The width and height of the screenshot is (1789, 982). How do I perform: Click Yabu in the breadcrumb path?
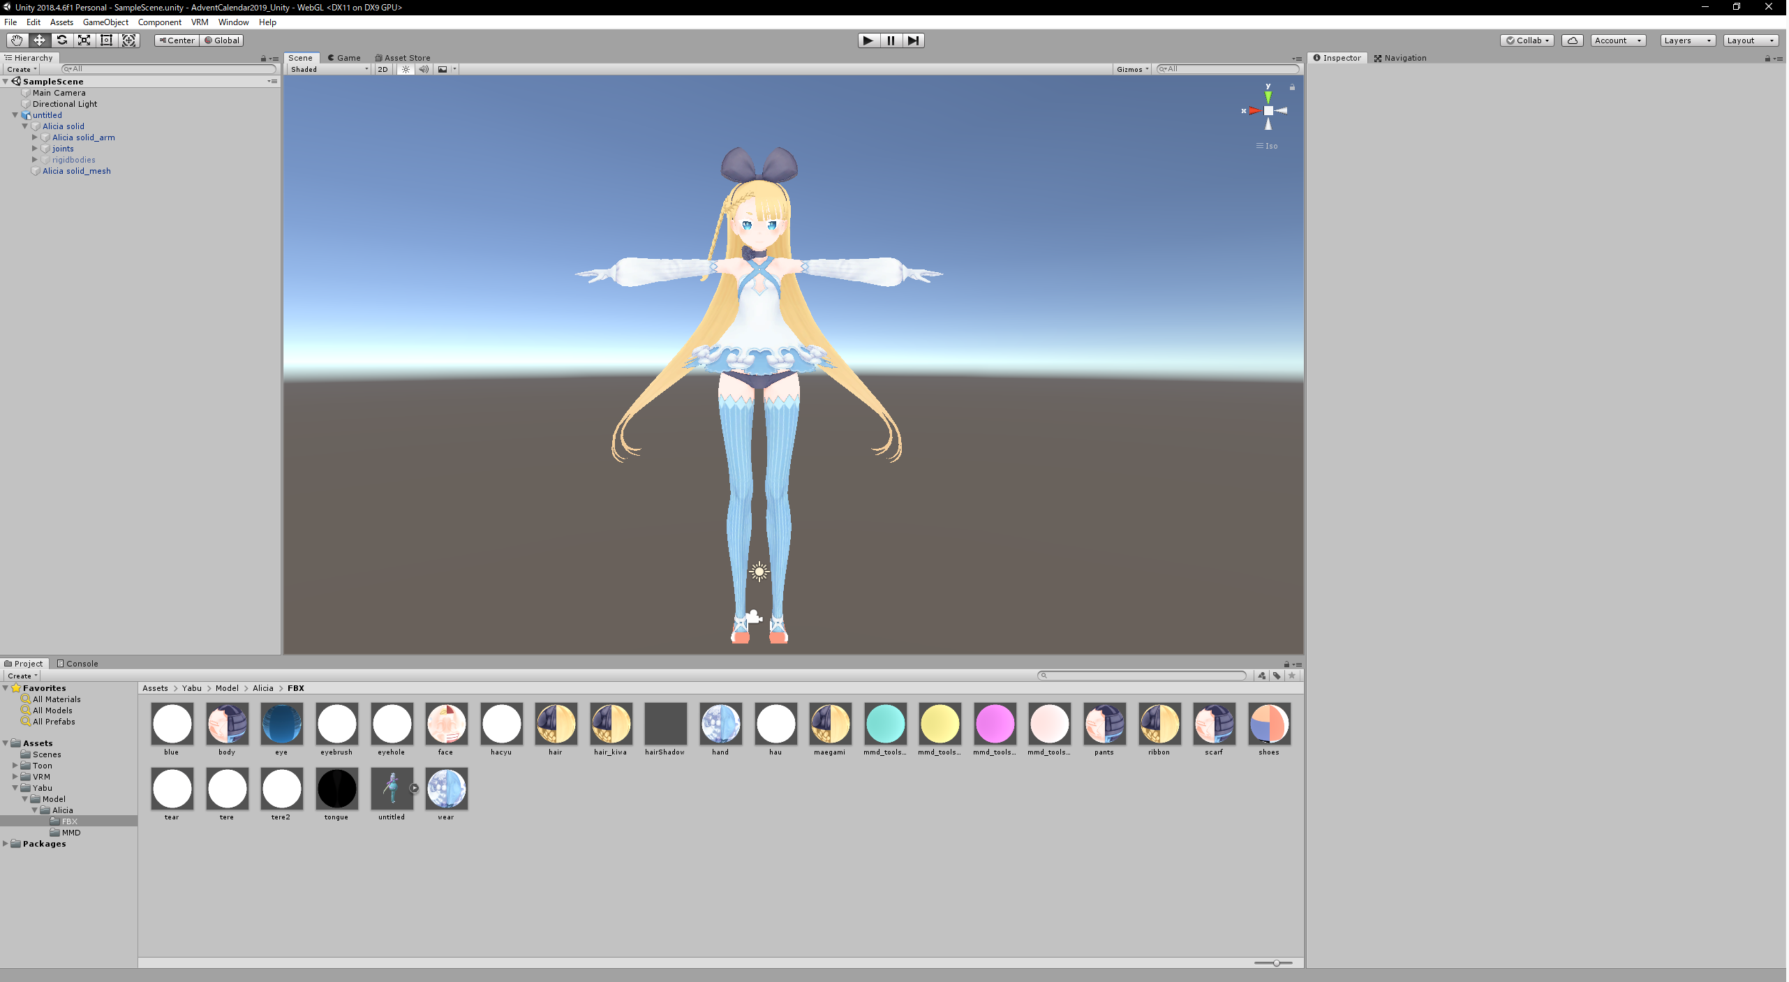(x=191, y=689)
